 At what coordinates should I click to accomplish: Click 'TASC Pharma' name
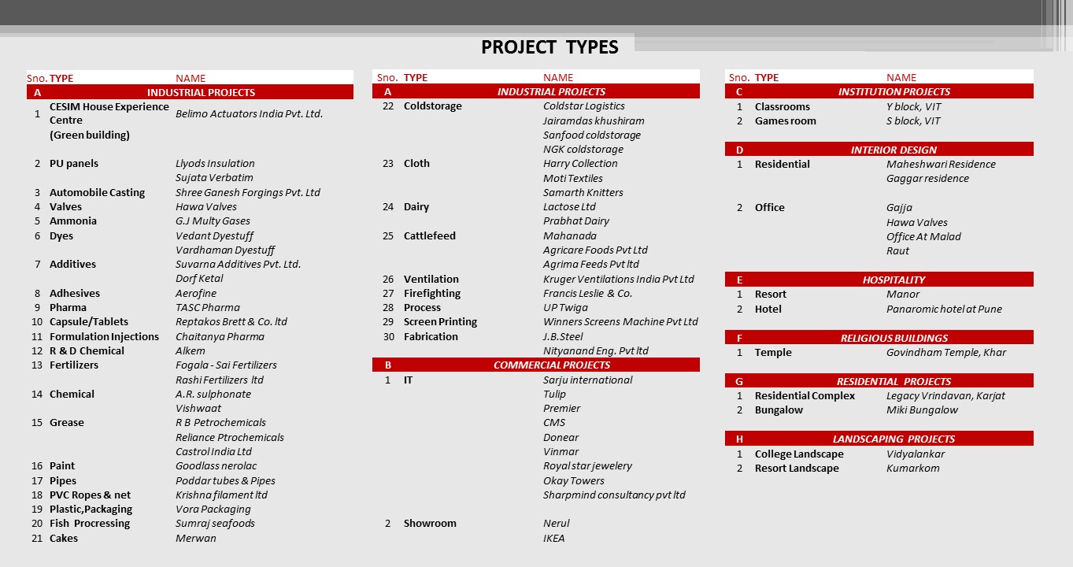click(x=208, y=308)
